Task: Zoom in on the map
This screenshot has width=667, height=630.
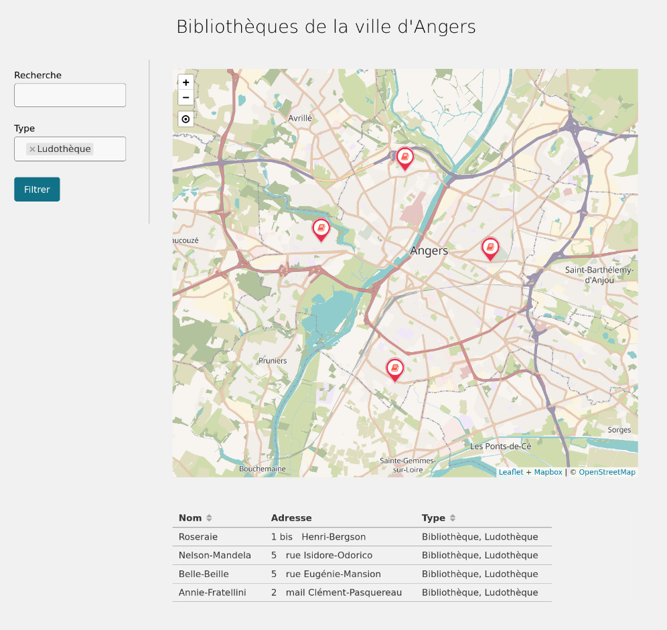Action: (x=186, y=82)
